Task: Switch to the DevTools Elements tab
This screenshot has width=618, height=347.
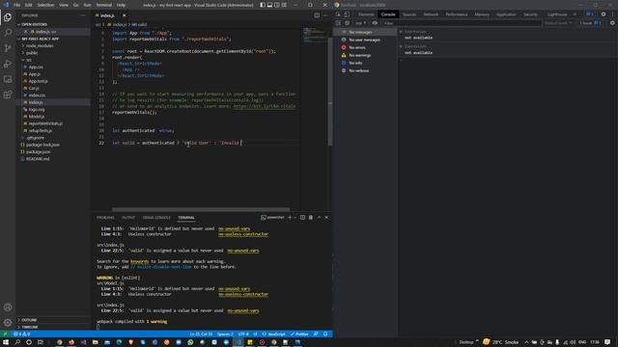Action: pos(366,14)
